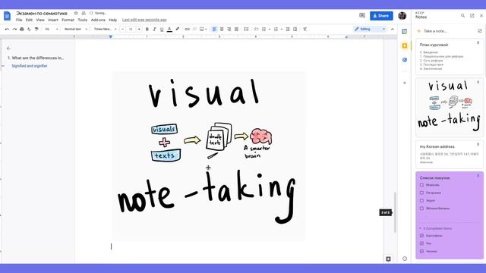
Task: Open zoom level dropdown
Action: click(x=52, y=29)
